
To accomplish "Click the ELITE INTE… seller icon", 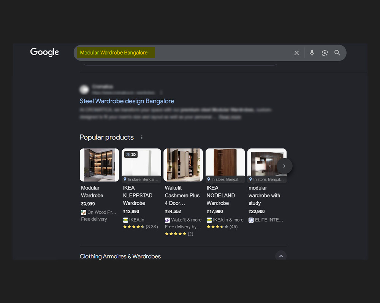I will (x=251, y=220).
